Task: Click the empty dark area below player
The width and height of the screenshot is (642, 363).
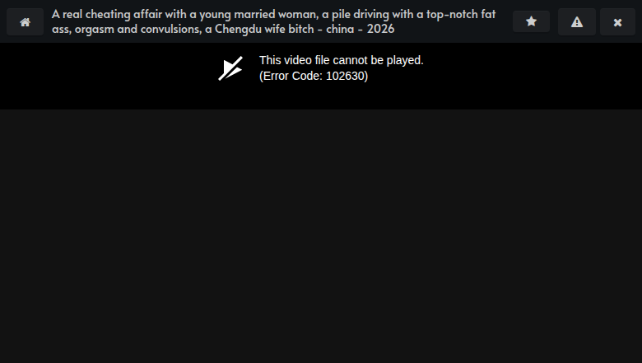Action: (321, 236)
